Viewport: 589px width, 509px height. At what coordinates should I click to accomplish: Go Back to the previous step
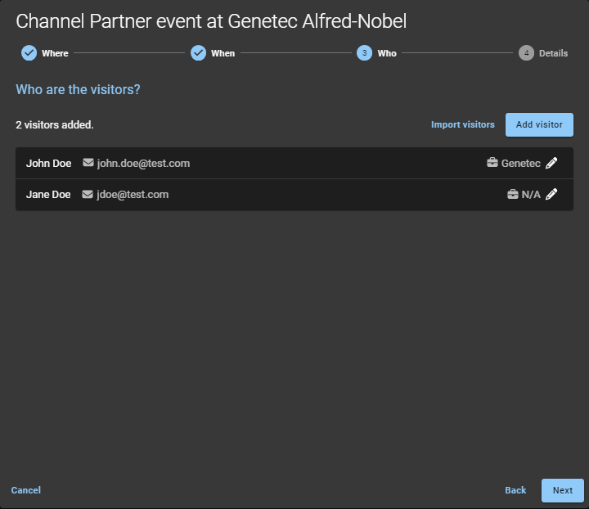[x=515, y=490]
